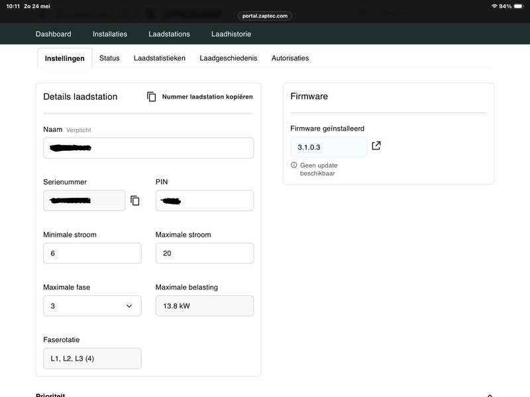Click the copy icon beside Nummer laadstation kopiëren
The height and width of the screenshot is (397, 530).
152,97
